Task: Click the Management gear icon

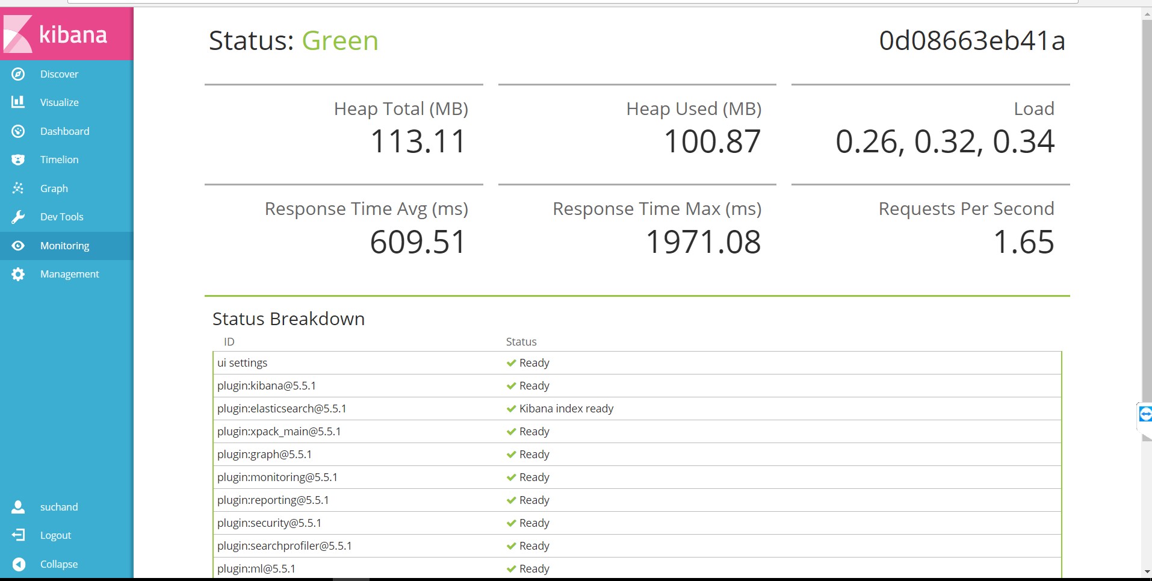Action: [x=18, y=274]
